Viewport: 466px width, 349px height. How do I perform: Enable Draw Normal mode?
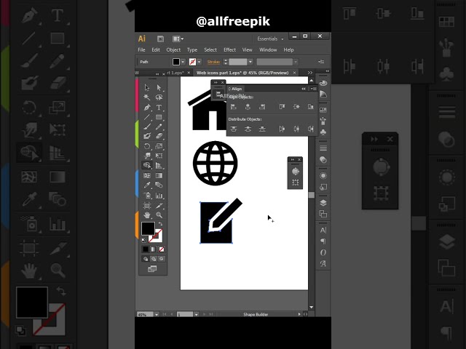[x=146, y=259]
